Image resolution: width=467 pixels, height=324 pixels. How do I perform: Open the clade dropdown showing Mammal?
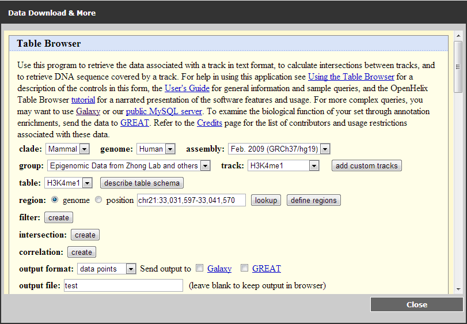click(x=67, y=149)
